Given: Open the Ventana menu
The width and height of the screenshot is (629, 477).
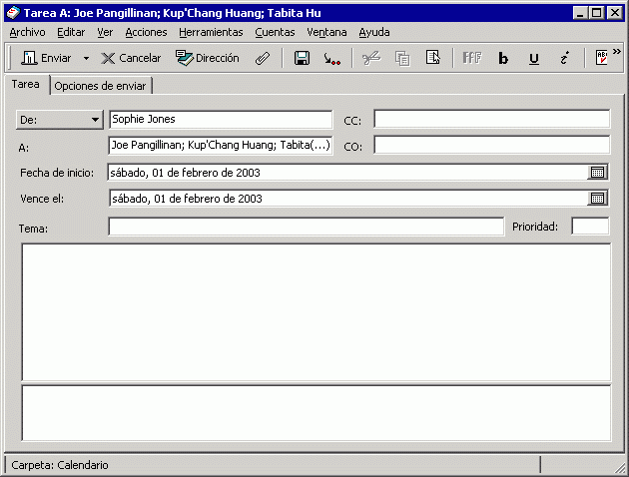Looking at the screenshot, I should (x=326, y=32).
